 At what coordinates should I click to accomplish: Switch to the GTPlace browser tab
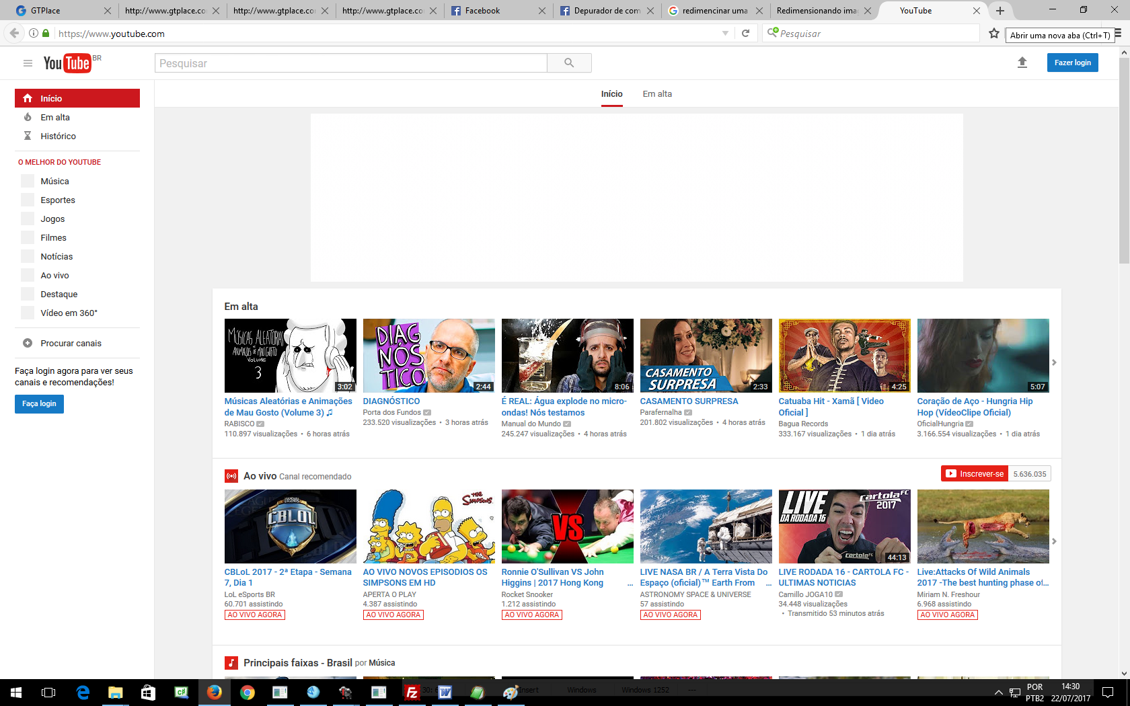tap(63, 11)
